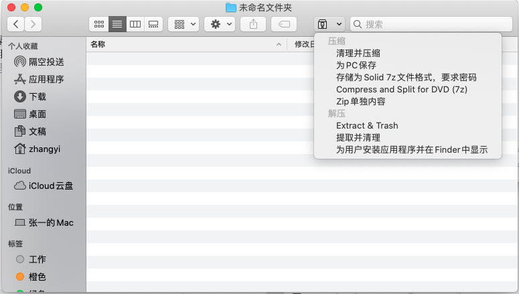Select the orange 橙色 tag
Screen dimensions: 519x294
pyautogui.click(x=38, y=277)
